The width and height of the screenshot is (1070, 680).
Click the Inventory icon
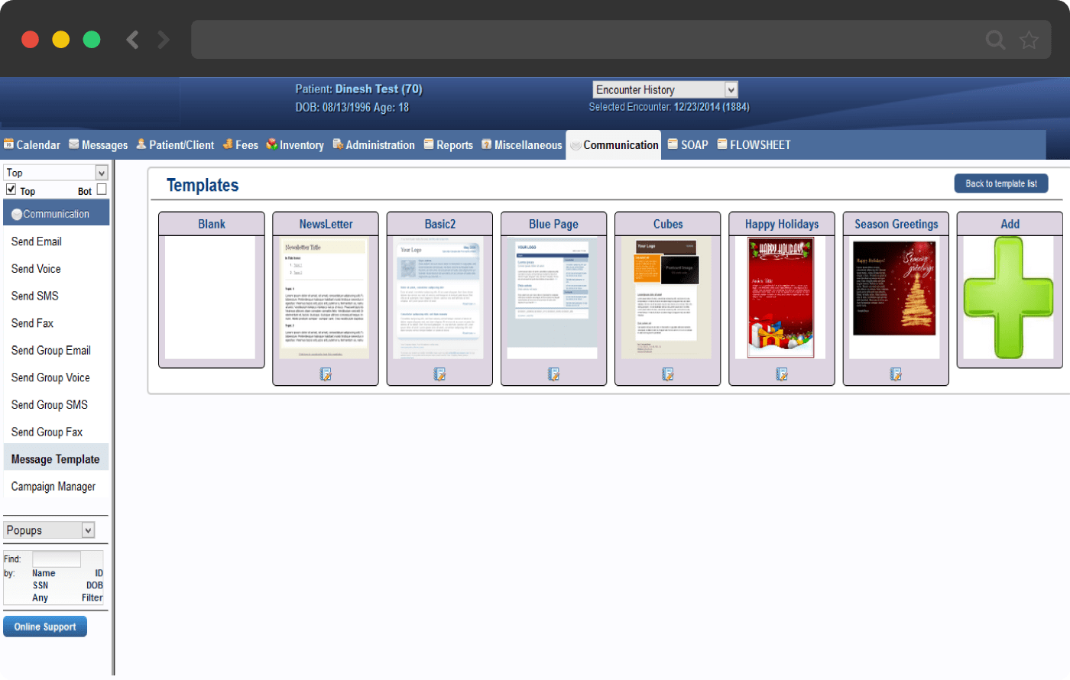(271, 144)
